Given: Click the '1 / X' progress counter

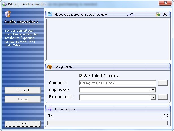Looking at the screenshot, I should [164, 116].
